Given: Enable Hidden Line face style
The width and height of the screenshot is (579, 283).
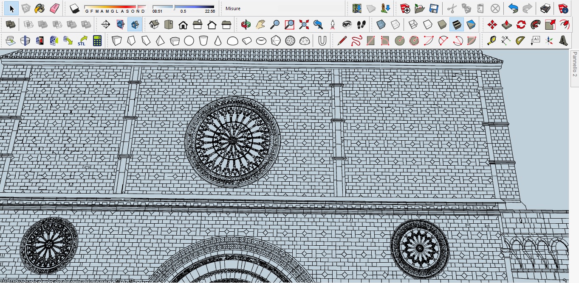Looking at the screenshot, I should 428,25.
